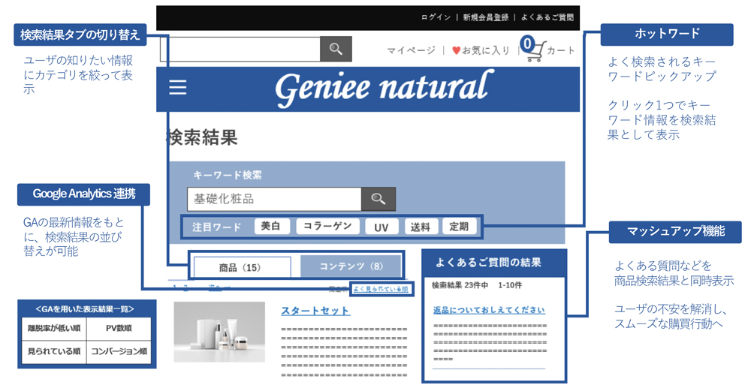Click the キーワード検索 label
The image size is (751, 391).
tap(228, 175)
